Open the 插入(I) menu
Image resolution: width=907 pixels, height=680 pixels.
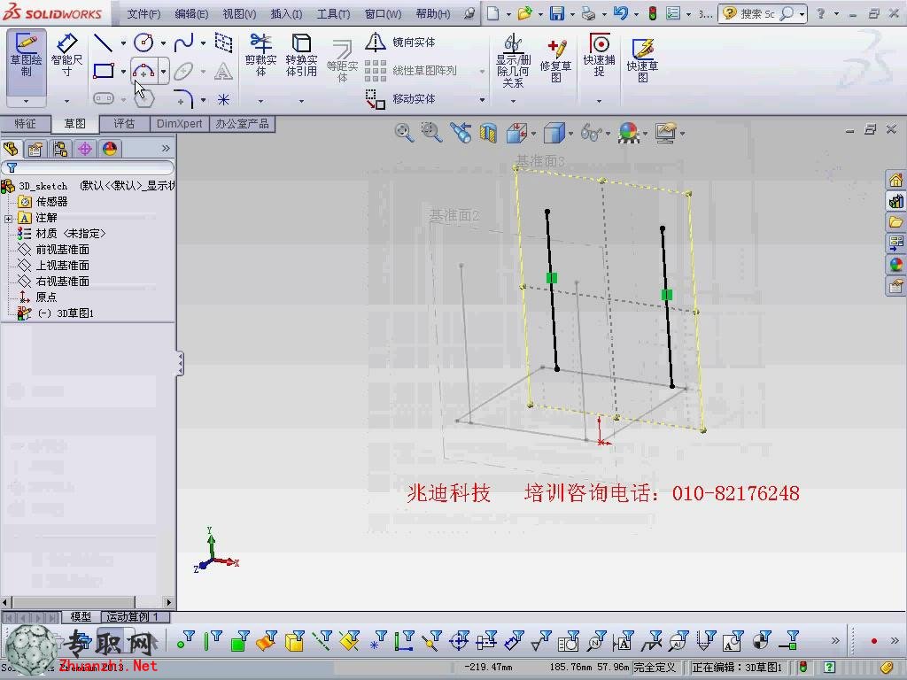pos(286,14)
